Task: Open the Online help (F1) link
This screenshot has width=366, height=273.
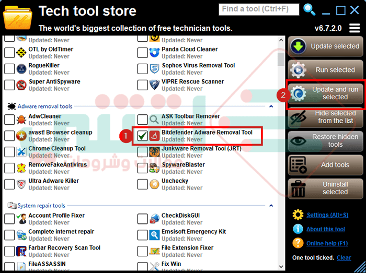Action: pyautogui.click(x=327, y=243)
